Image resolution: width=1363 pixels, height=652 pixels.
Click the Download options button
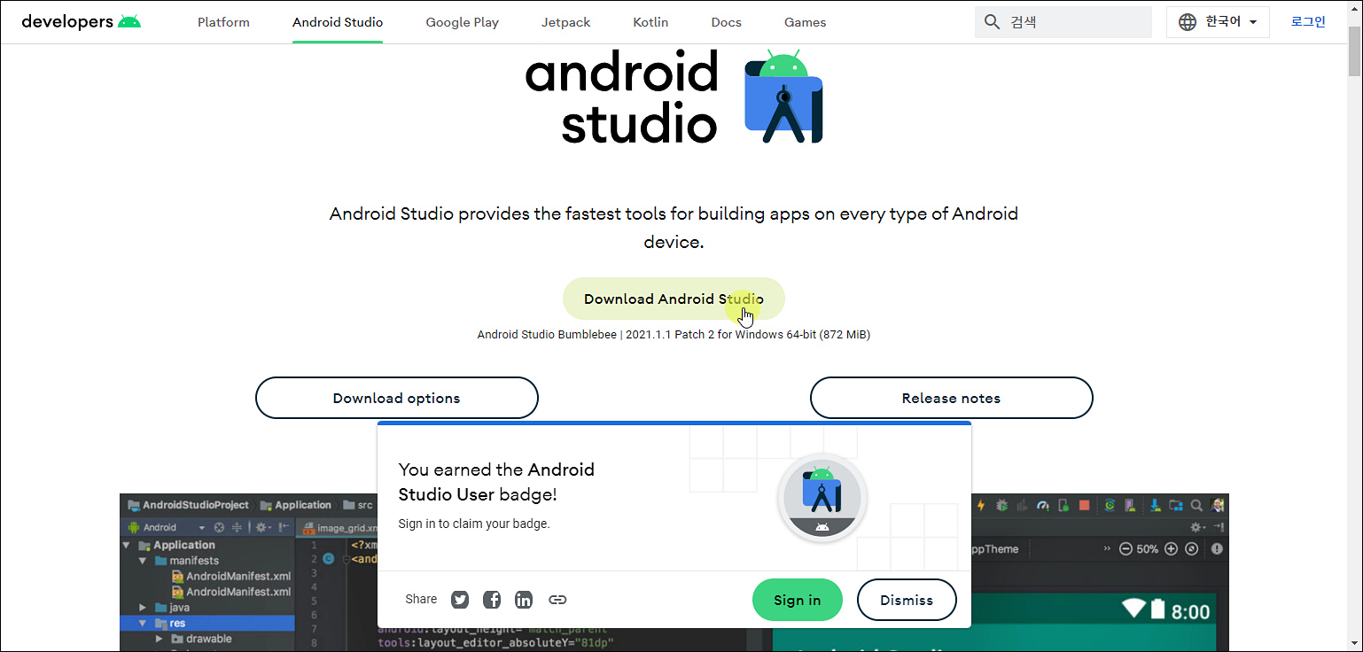[396, 398]
